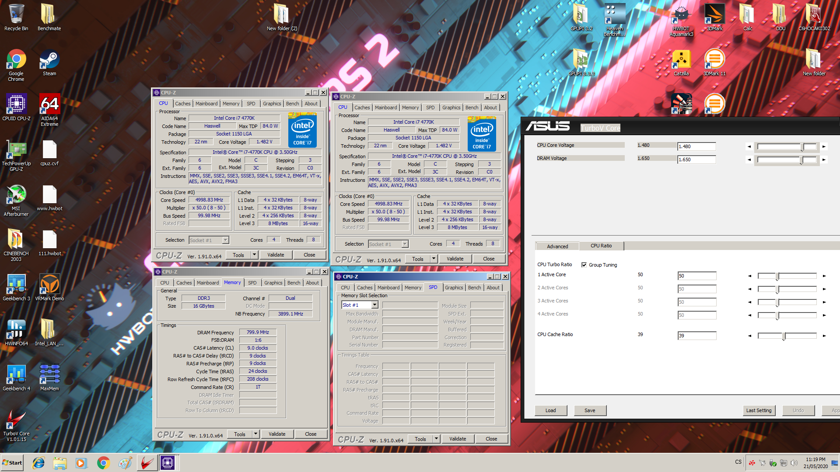Screen dimensions: 840x472
Task: Select Graphics tab in Memory CPU-Z window
Action: pyautogui.click(x=273, y=283)
